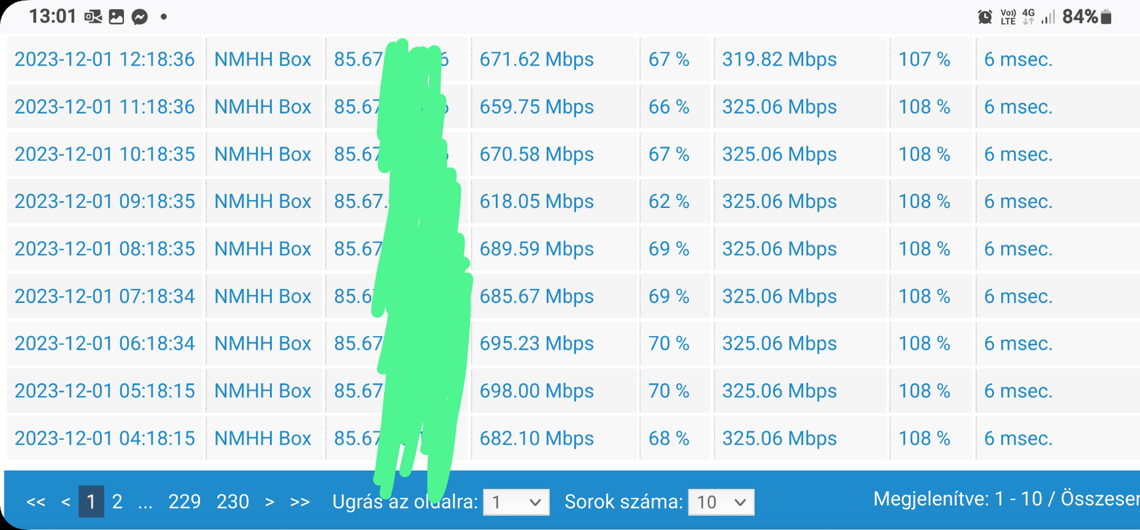
Task: Open the 'Ugrás az oldalra' page dropdown
Action: (x=517, y=502)
